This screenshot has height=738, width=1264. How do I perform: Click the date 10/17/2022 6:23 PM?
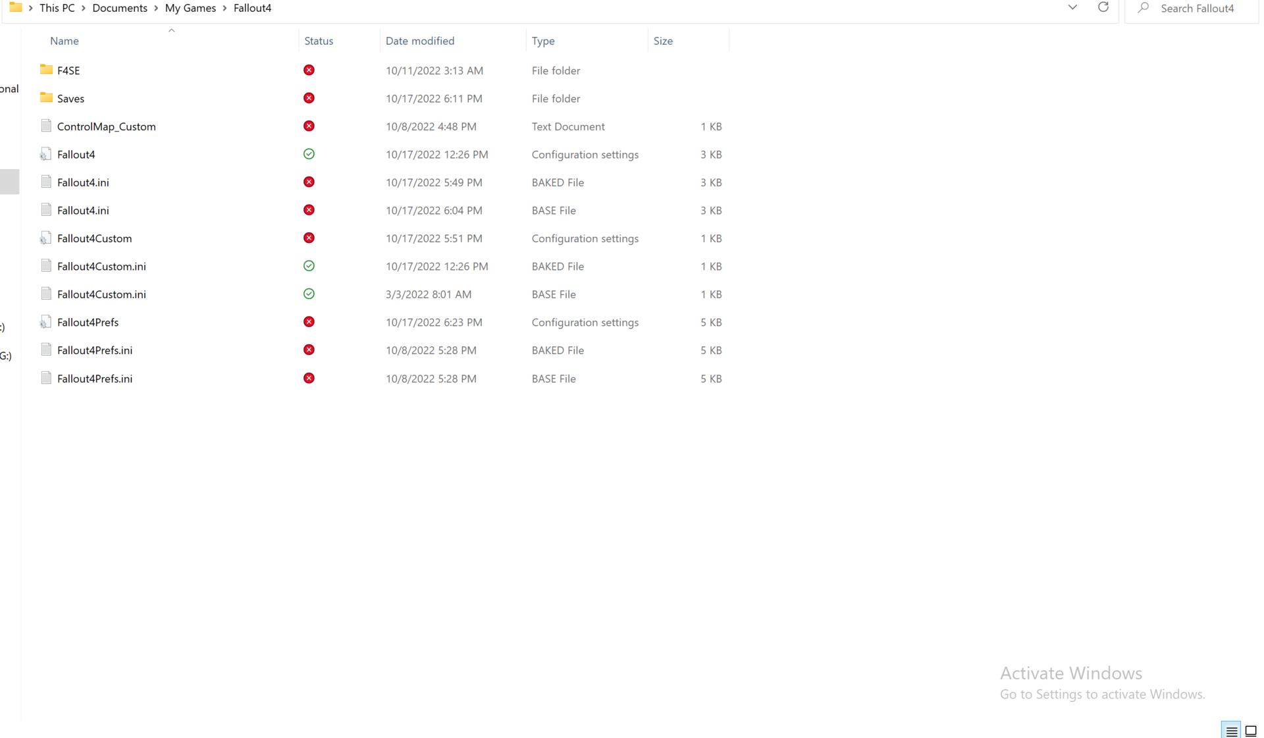click(434, 322)
